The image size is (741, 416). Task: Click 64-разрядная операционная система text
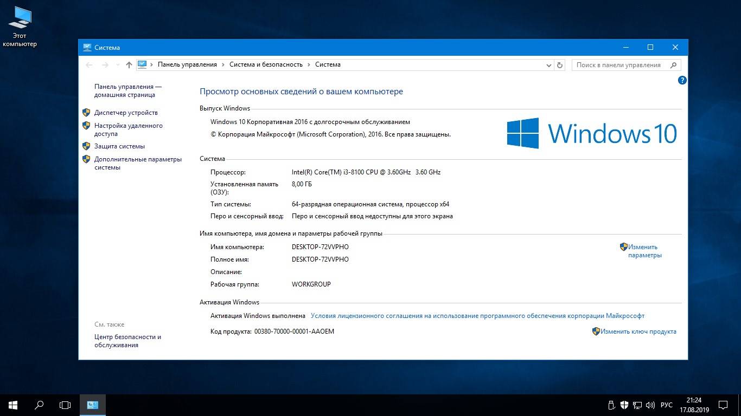tap(370, 205)
